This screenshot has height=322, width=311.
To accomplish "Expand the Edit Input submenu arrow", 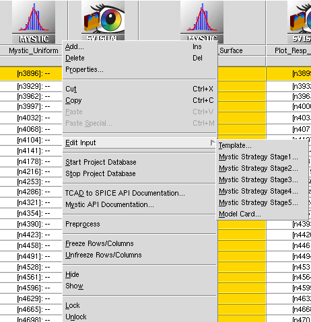I will click(213, 143).
